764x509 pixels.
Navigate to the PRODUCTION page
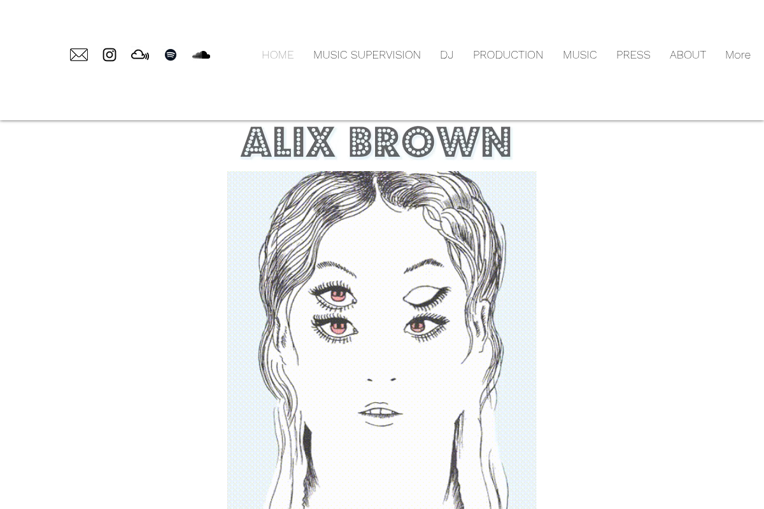508,55
